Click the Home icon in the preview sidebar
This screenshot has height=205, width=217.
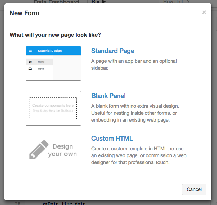[x=30, y=62]
